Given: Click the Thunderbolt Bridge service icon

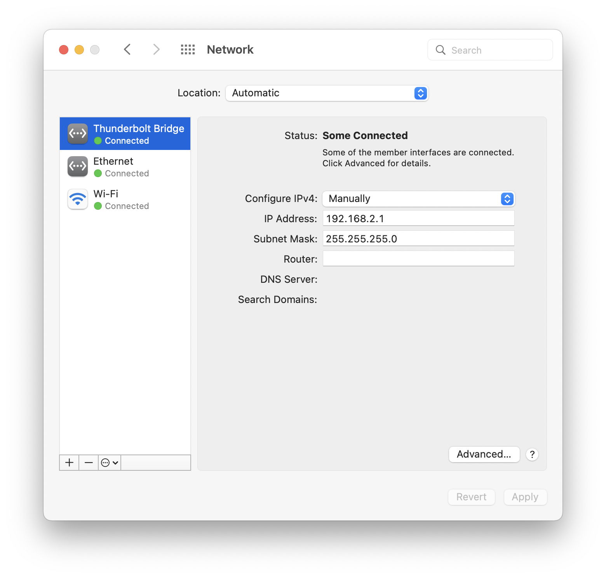Looking at the screenshot, I should (x=78, y=134).
